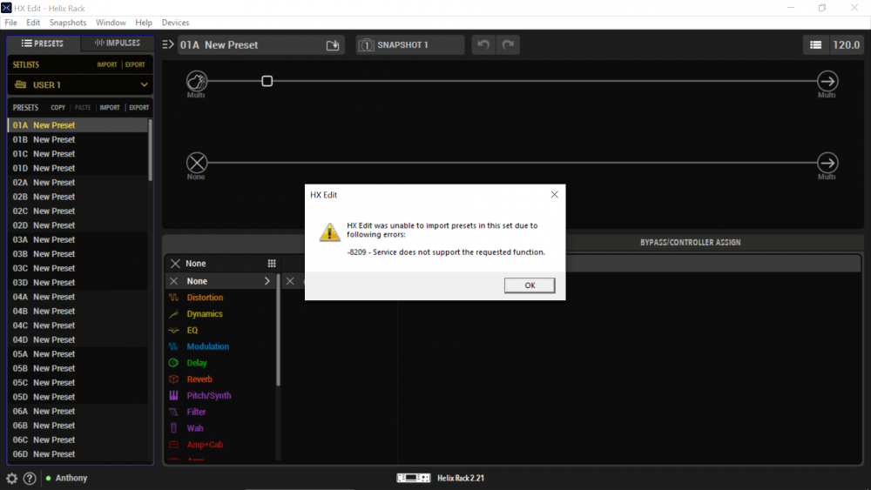This screenshot has height=490, width=871.
Task: Click the path 2 Multi output arrow icon
Action: tap(827, 163)
